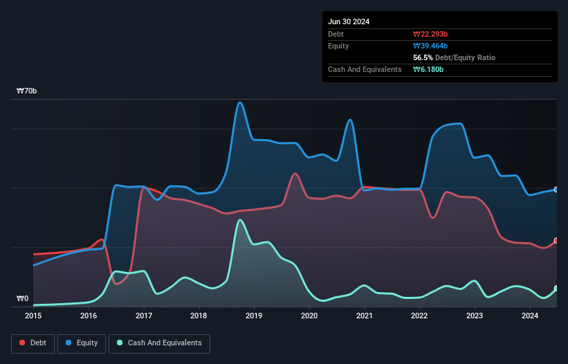Image resolution: width=568 pixels, height=364 pixels.
Task: Click the ₩6.180b cash value
Action: pyautogui.click(x=428, y=69)
